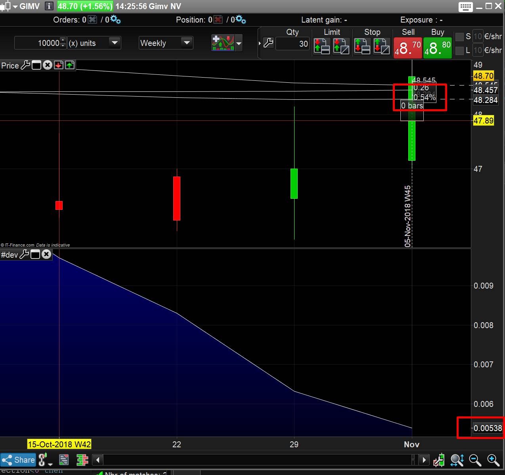Expand the indicator button dropdown arrow
Screen dimensions: 505x475
(239, 43)
